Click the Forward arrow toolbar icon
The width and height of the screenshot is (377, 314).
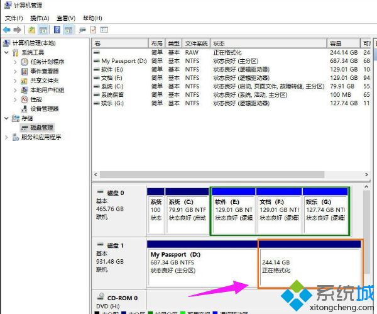pos(17,30)
